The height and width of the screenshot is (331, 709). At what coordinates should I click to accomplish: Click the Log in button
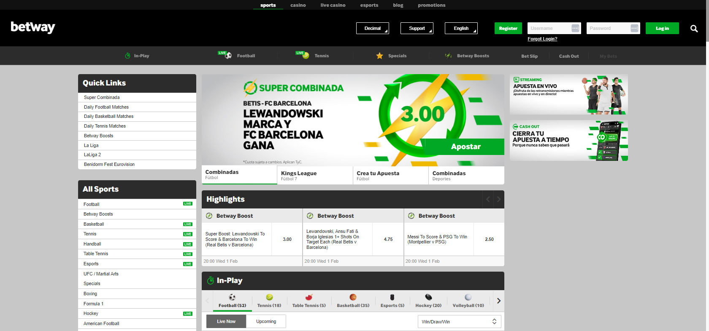662,28
